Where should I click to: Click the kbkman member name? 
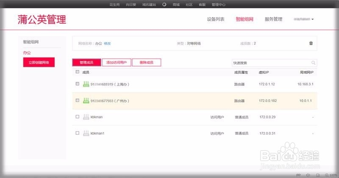tap(97, 117)
